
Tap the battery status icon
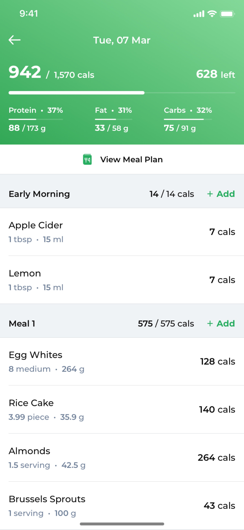pyautogui.click(x=227, y=14)
